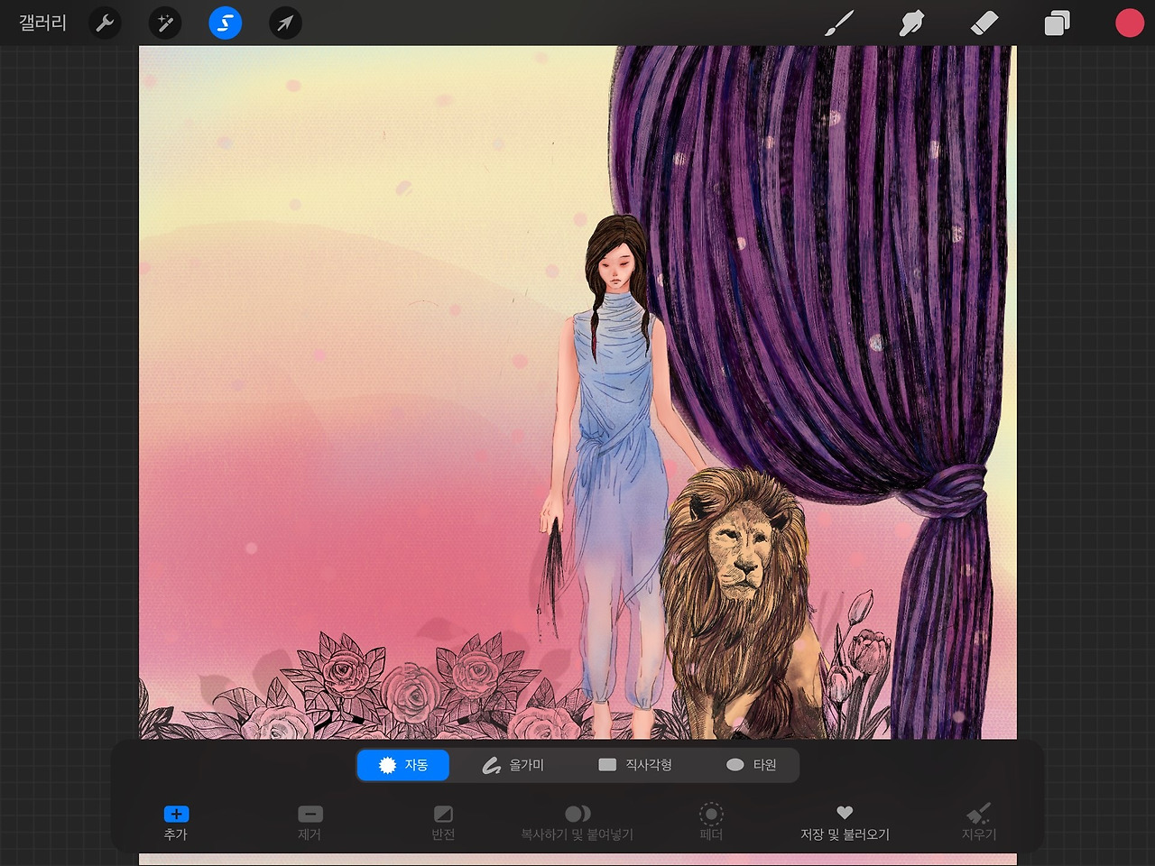Tap 복사하기 및 붙여넣기 copy and paste
Screen dimensions: 1155x866
[x=577, y=823]
